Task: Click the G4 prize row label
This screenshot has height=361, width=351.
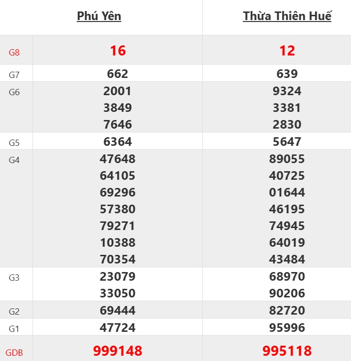Action: click(14, 160)
